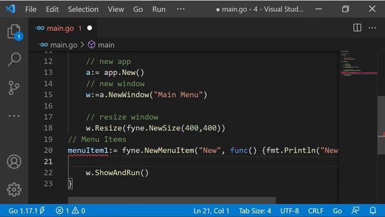Click the func keyword on line 20

point(239,150)
